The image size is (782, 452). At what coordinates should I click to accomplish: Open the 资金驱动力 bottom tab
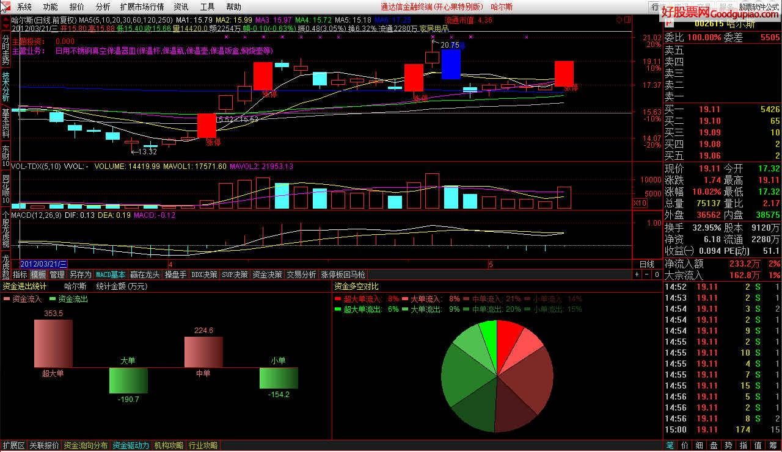[131, 446]
